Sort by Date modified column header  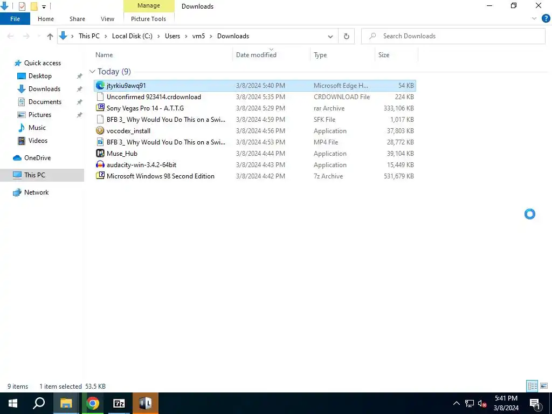(x=256, y=55)
